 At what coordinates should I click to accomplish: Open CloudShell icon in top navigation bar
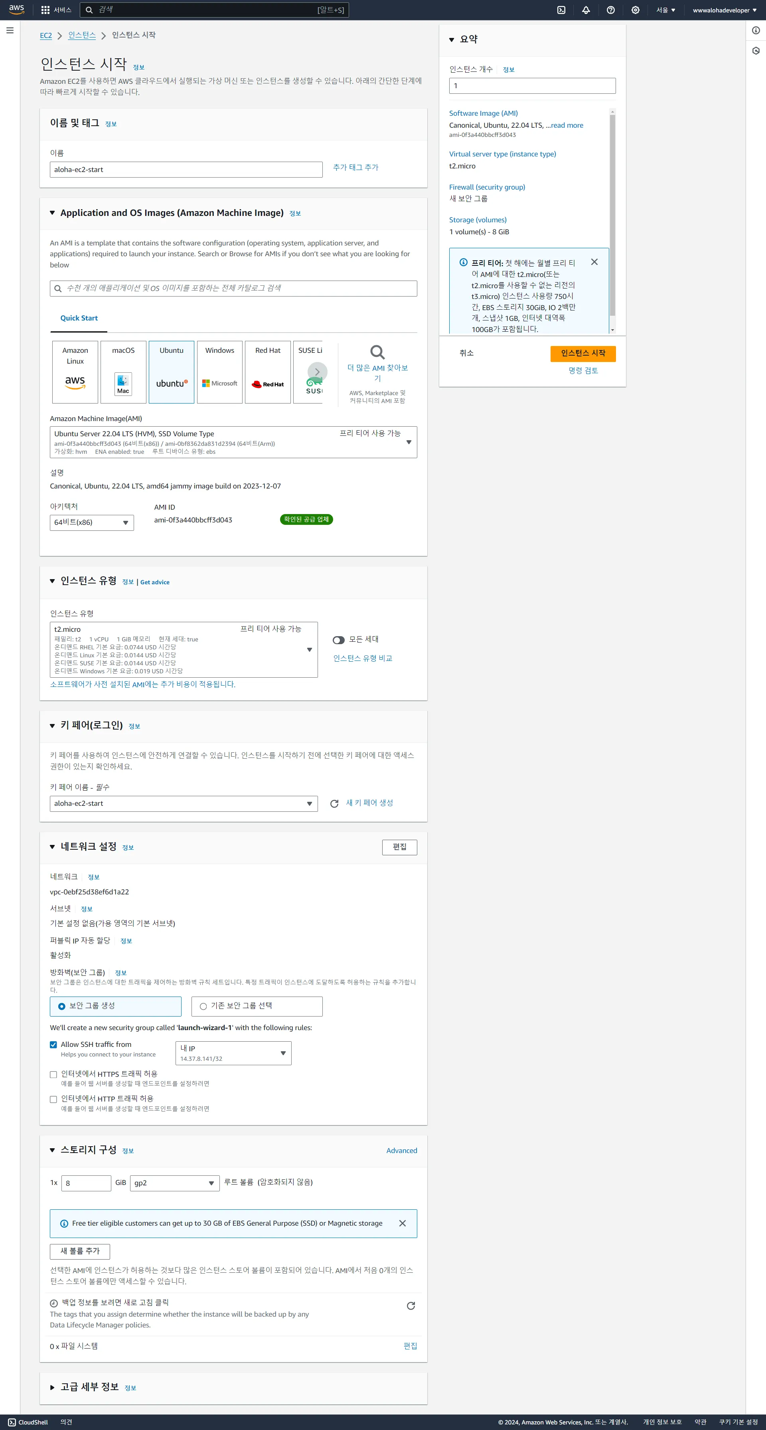[561, 10]
